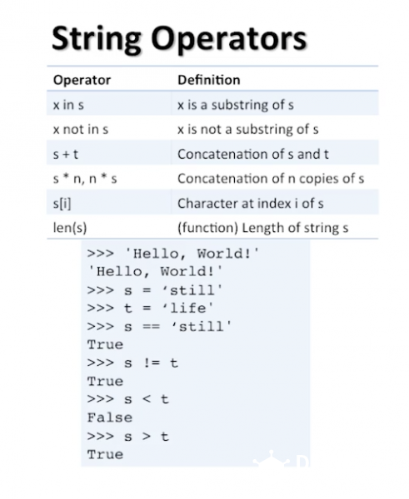Click the code line 's > t'
This screenshot has width=409, height=499.
(127, 436)
